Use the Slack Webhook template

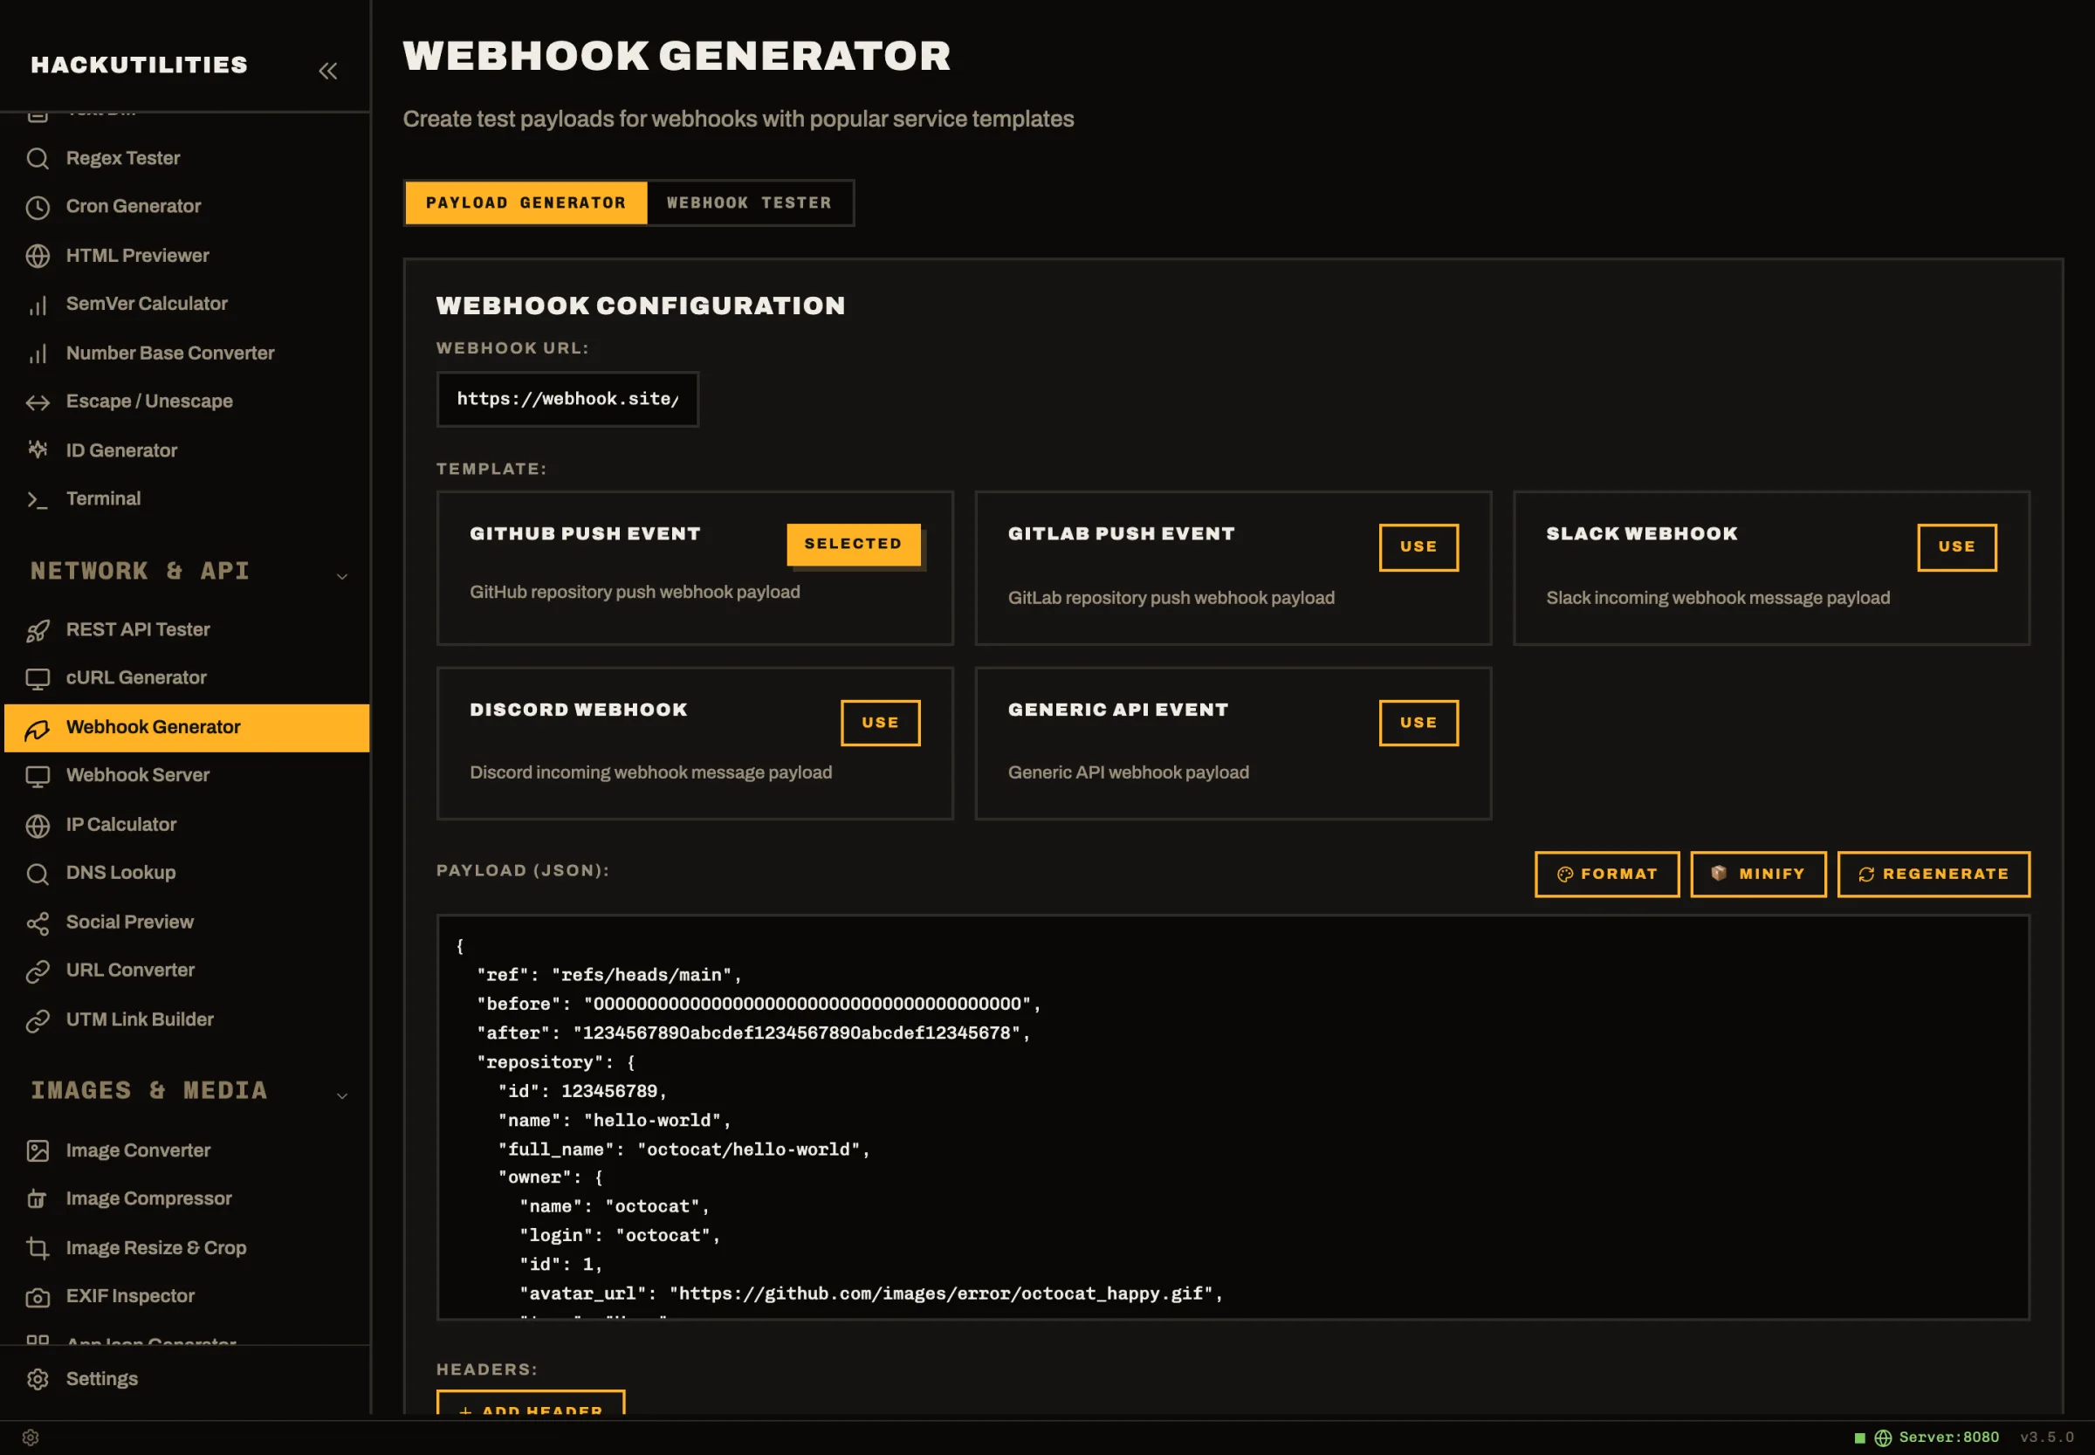point(1956,547)
